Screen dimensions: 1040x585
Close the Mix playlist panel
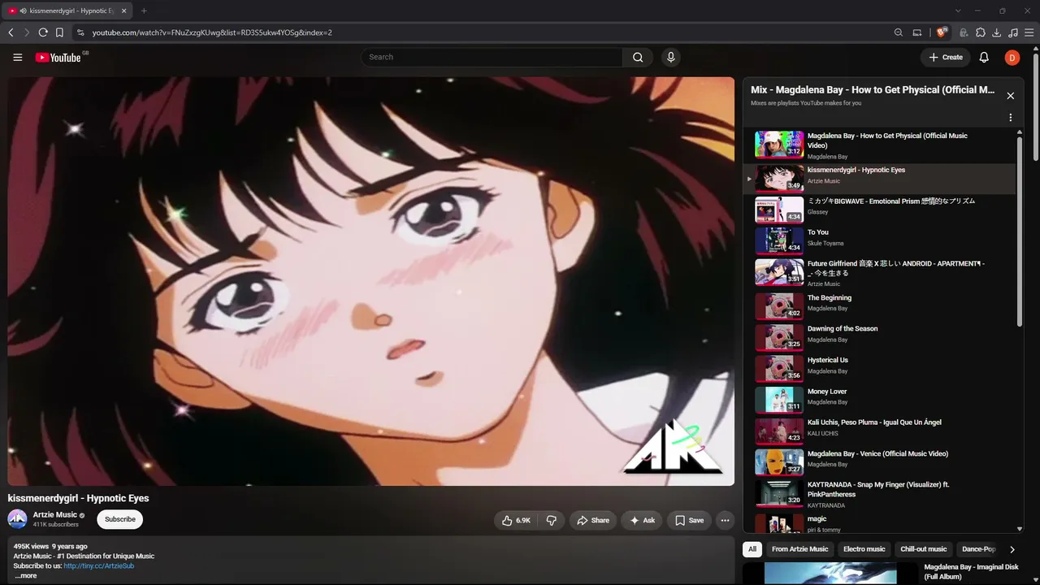point(1011,96)
